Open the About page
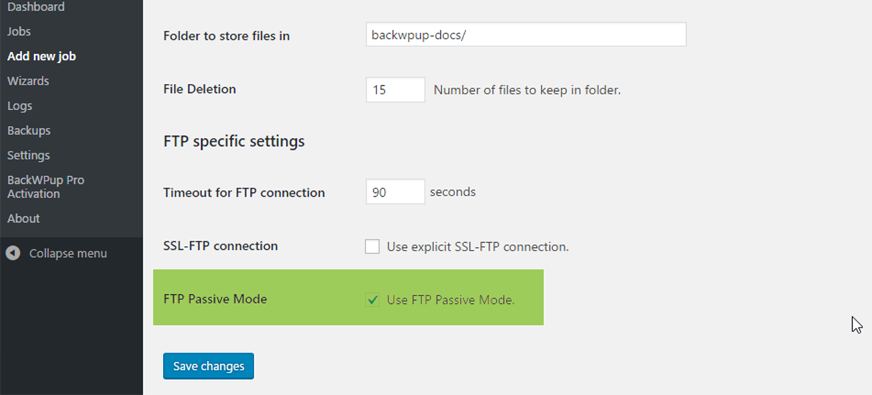 click(24, 219)
